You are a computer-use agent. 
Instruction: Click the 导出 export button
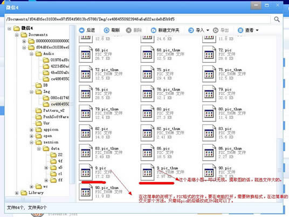tap(221, 30)
